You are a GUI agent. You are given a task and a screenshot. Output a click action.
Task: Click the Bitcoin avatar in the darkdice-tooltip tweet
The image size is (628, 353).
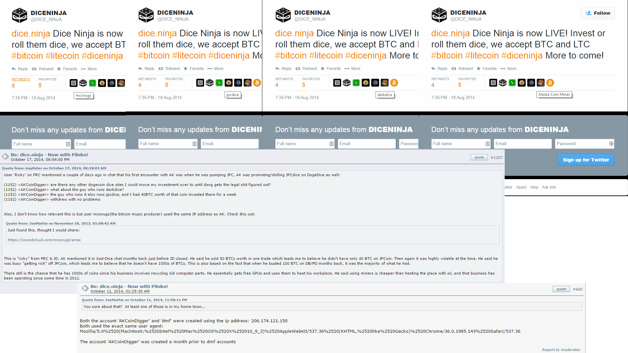tap(394, 83)
